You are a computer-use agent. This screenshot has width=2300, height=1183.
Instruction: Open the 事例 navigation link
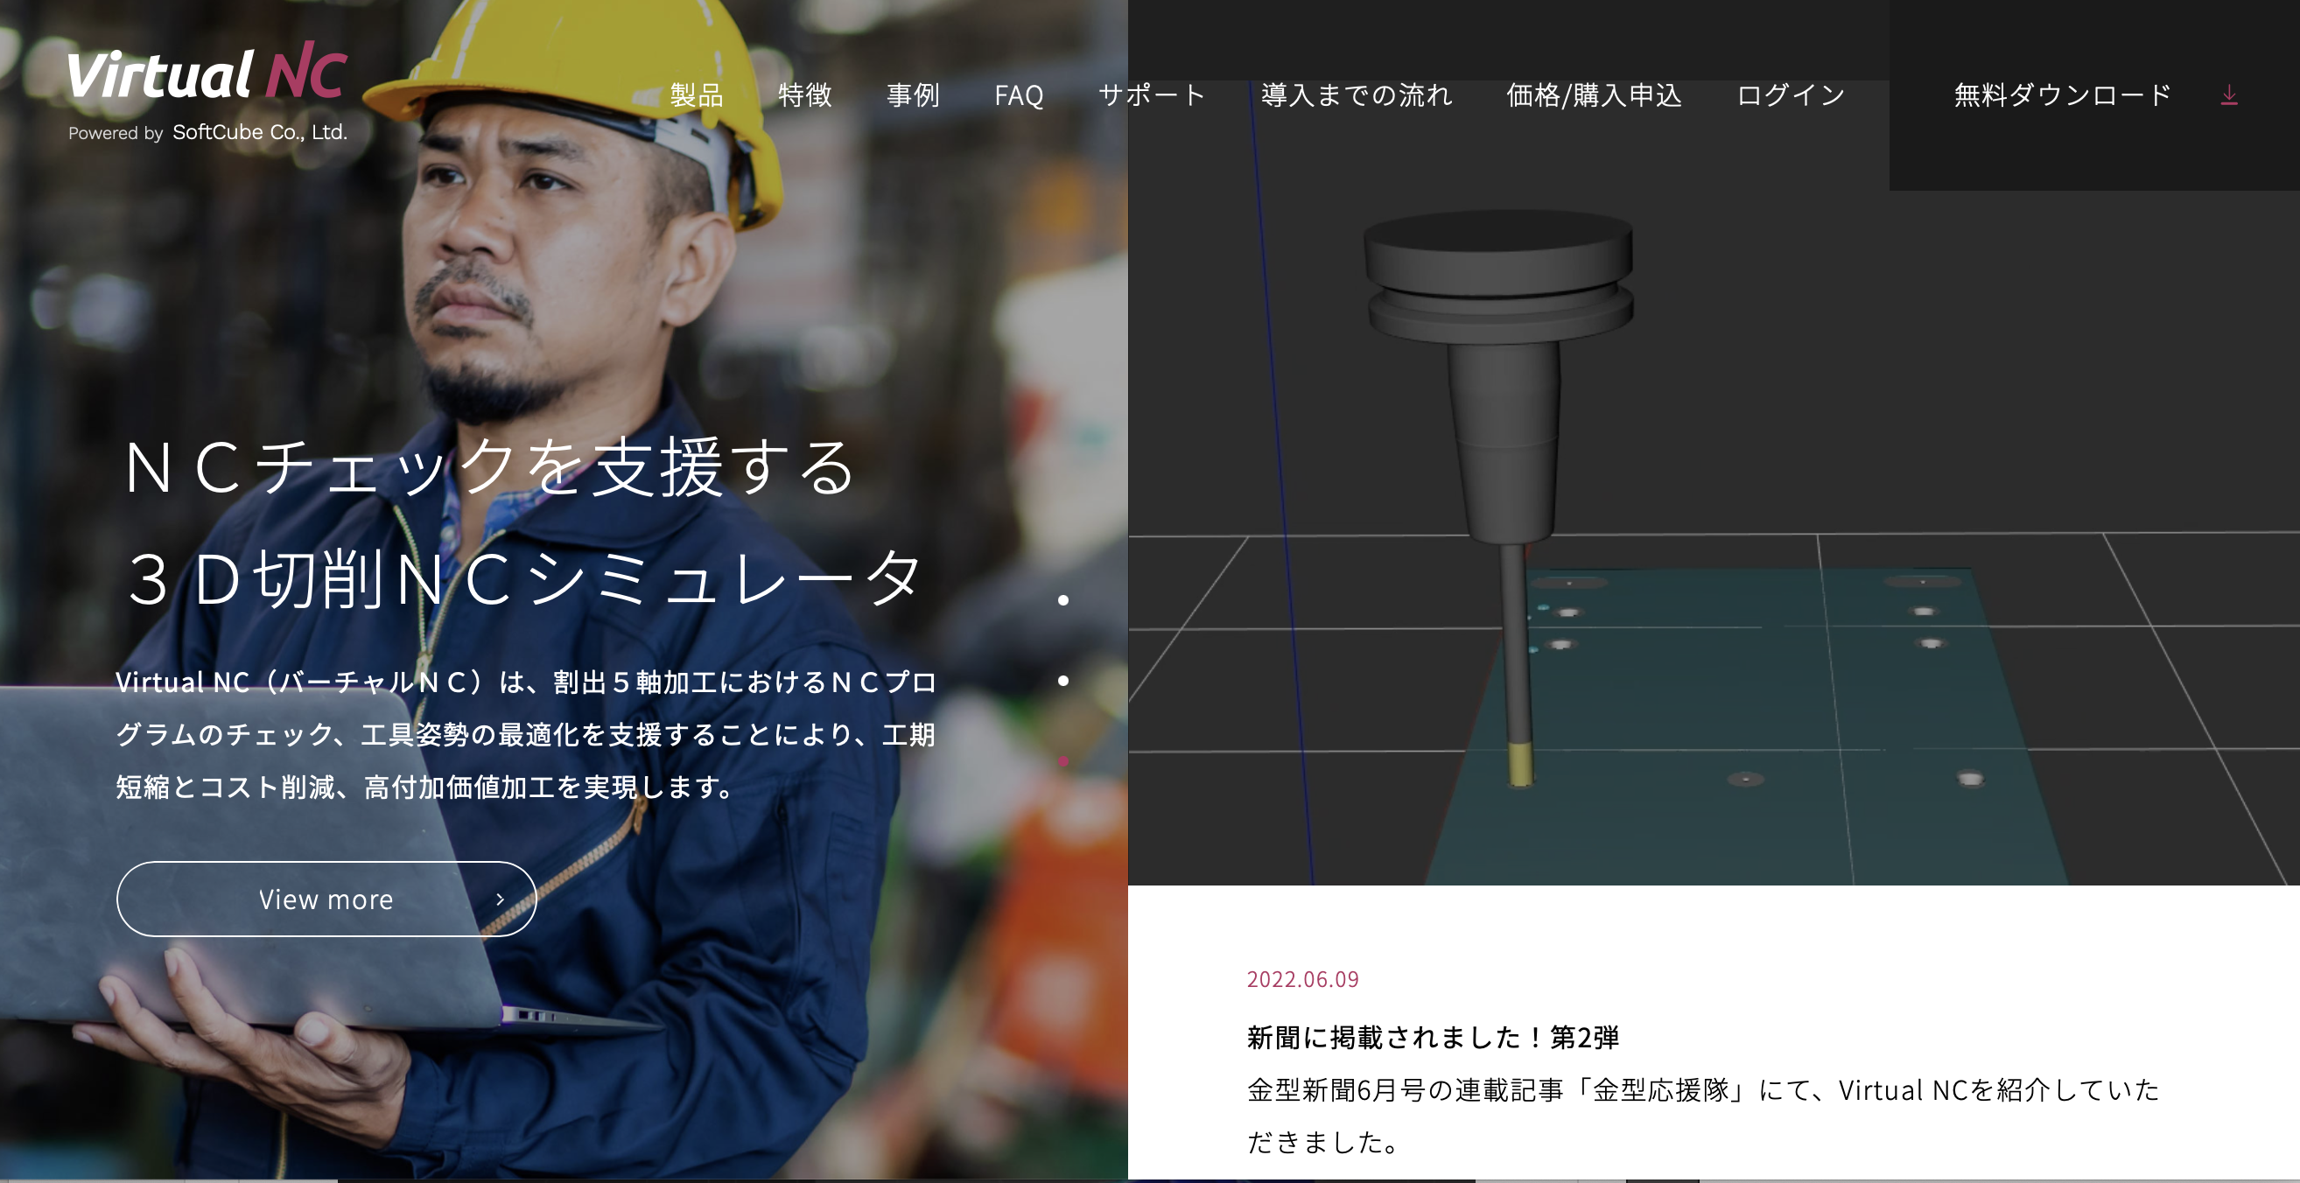[913, 94]
